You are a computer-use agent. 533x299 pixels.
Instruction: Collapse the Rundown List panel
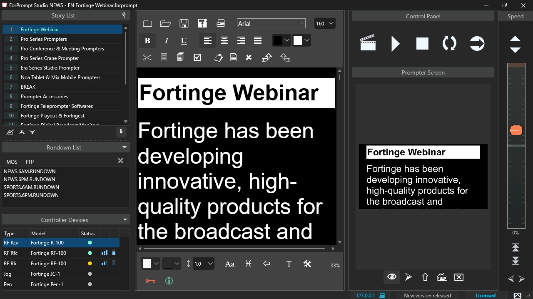(124, 147)
